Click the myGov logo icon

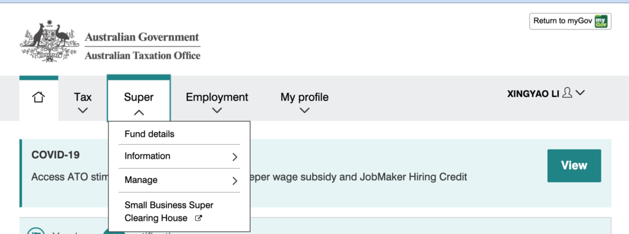[x=601, y=21]
